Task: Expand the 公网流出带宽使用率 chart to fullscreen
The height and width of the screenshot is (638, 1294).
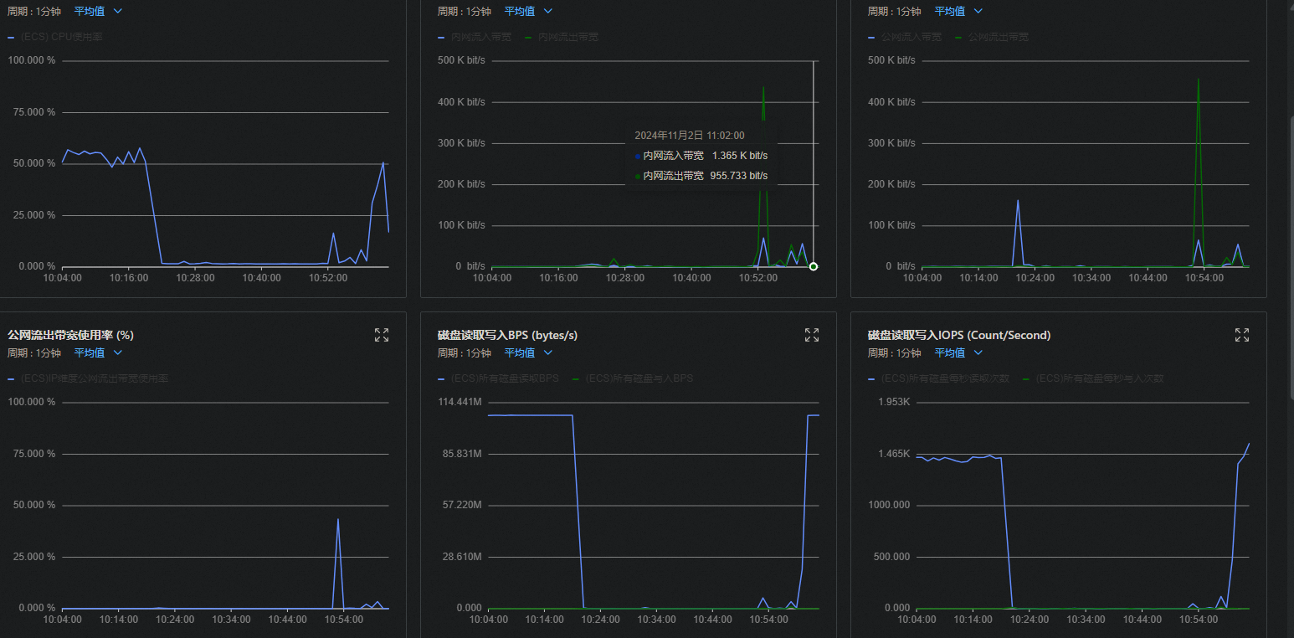Action: (x=382, y=335)
